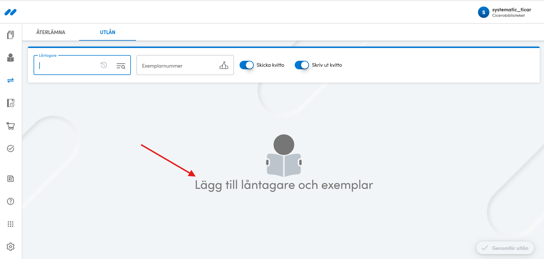544x259 pixels.
Task: Click the Exemplarnummer input field
Action: (x=185, y=65)
